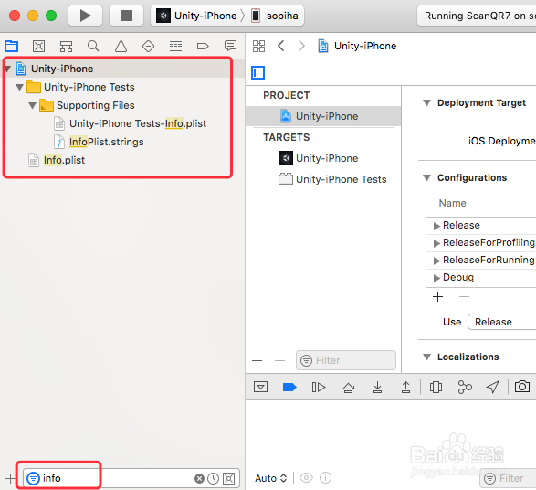Show the Symbol navigator
Screen dimensions: 536x490
66,46
